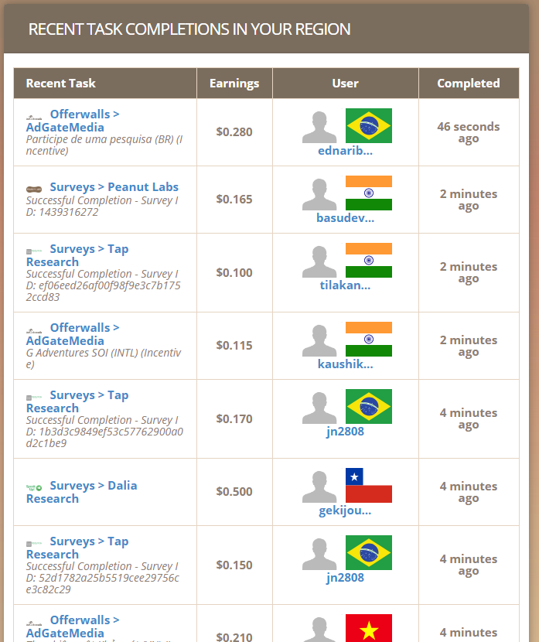Open the tilakan user profile link
This screenshot has width=539, height=642.
point(345,285)
